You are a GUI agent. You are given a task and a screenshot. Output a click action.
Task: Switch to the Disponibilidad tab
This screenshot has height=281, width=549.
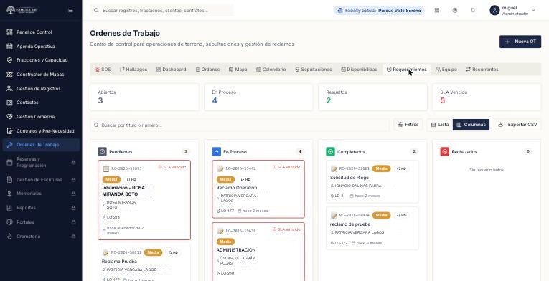[360, 70]
